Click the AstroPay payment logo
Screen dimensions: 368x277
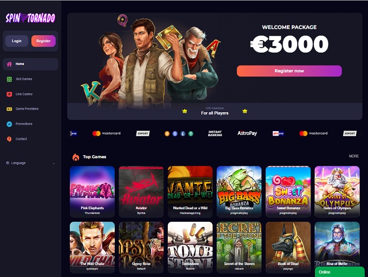(x=247, y=133)
